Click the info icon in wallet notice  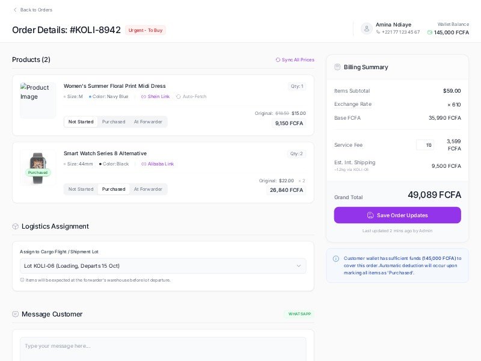pos(336,259)
